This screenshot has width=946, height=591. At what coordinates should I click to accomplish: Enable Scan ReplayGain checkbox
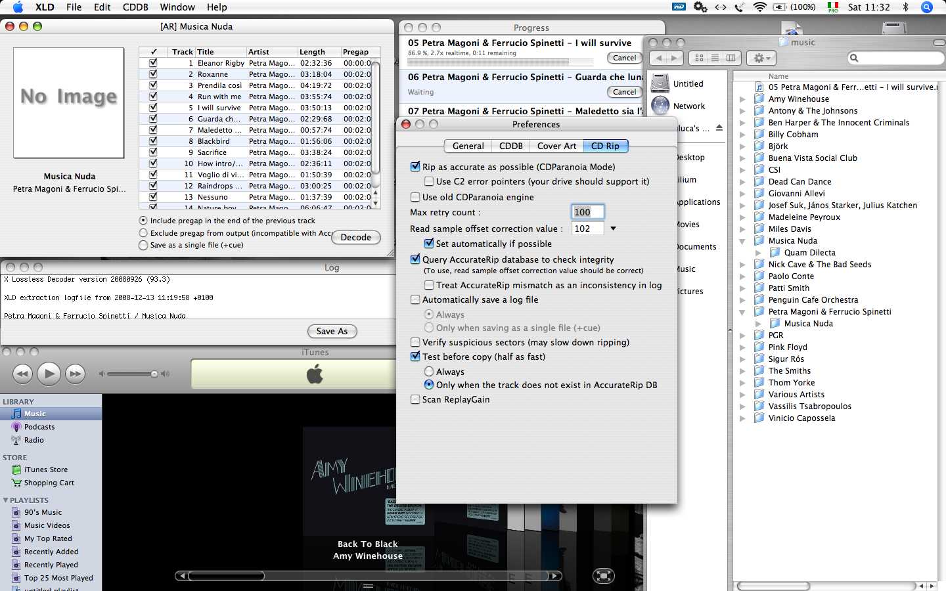pyautogui.click(x=415, y=399)
